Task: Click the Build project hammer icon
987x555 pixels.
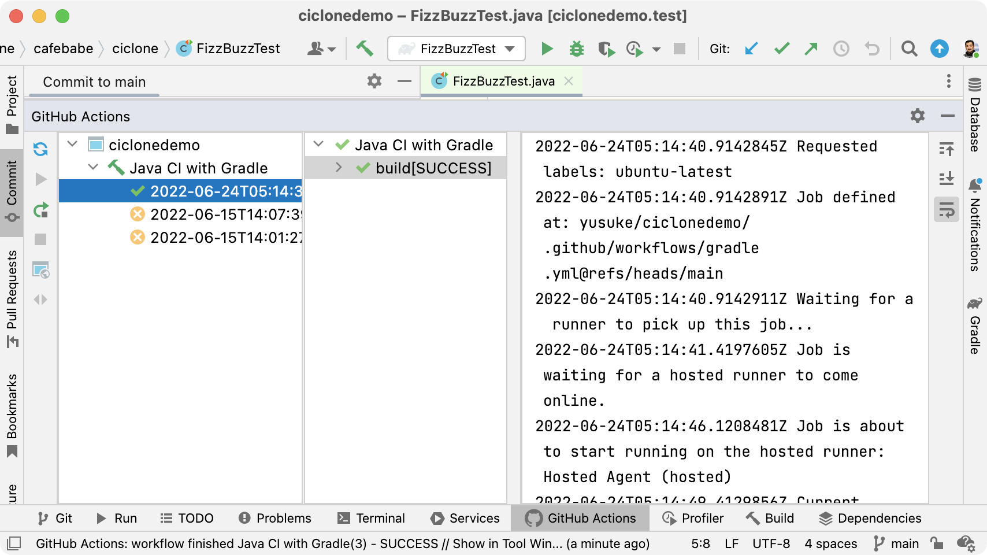Action: (x=365, y=49)
